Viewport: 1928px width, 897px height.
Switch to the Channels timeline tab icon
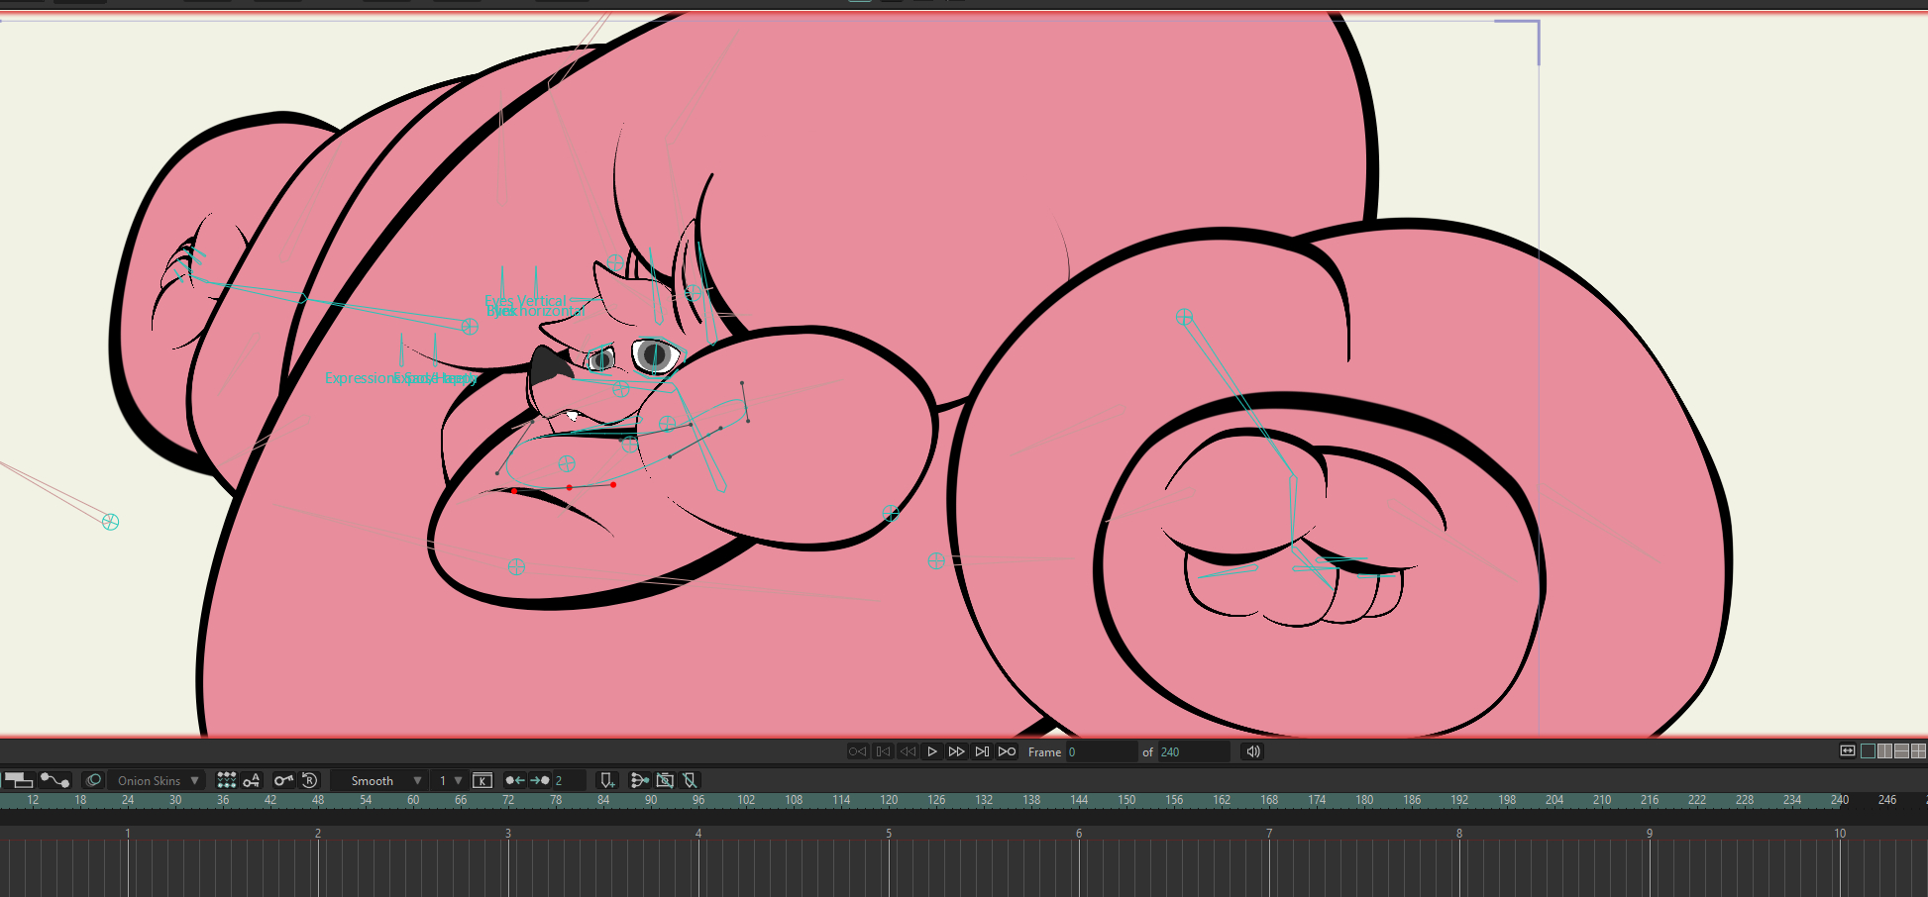click(19, 781)
